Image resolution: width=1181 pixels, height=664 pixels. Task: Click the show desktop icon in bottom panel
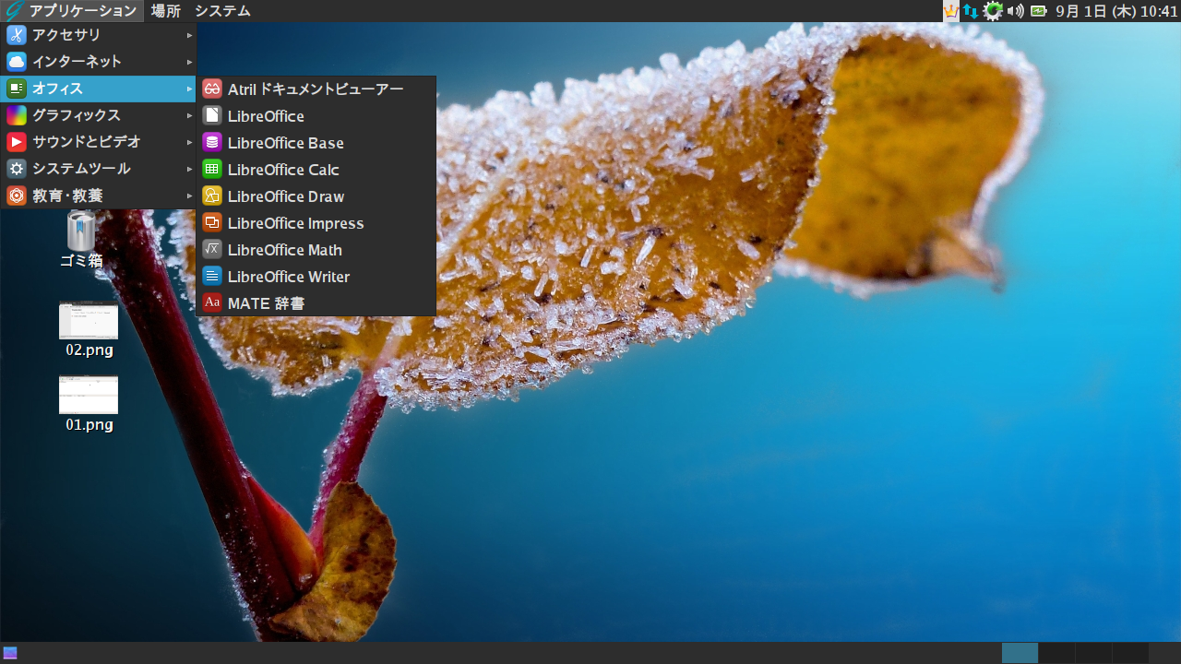pos(10,653)
